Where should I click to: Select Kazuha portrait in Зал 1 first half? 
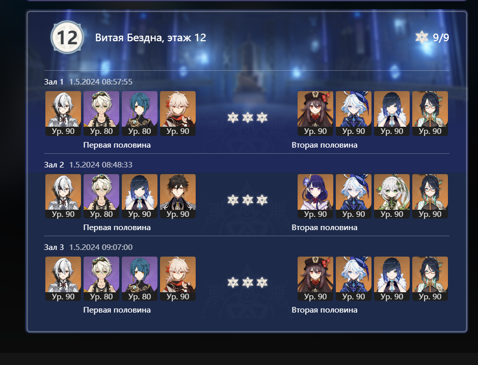pos(178,113)
